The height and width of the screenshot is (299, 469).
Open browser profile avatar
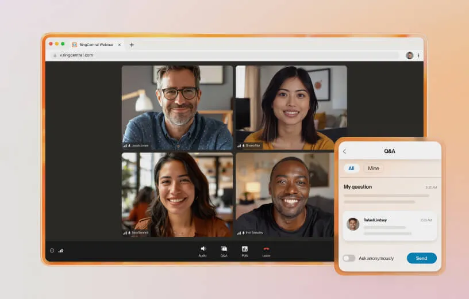click(409, 55)
